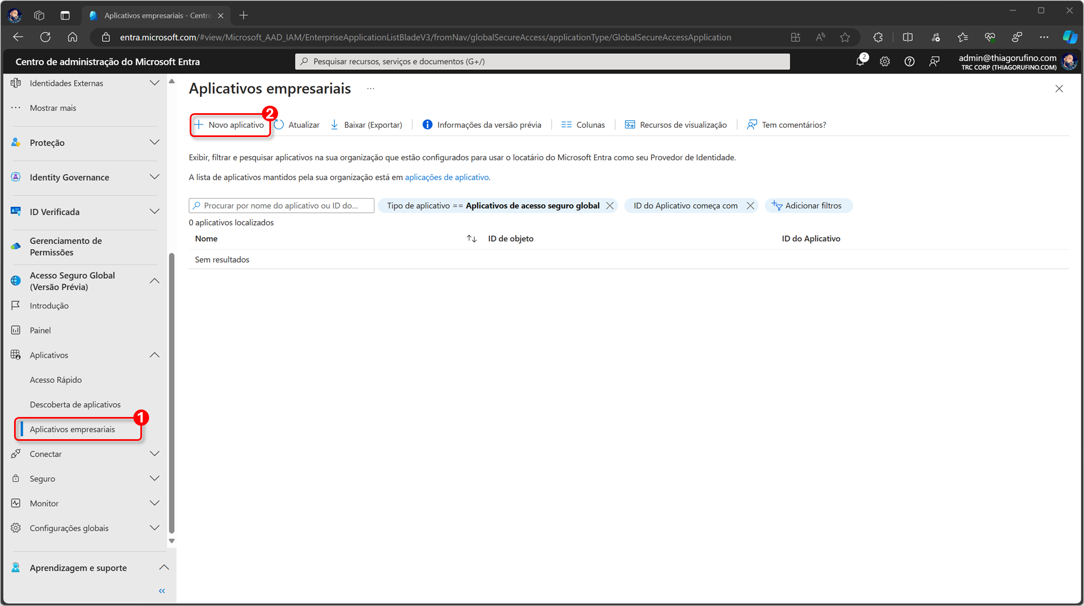The width and height of the screenshot is (1084, 606).
Task: Click the Novo aplicativo button
Action: 230,125
